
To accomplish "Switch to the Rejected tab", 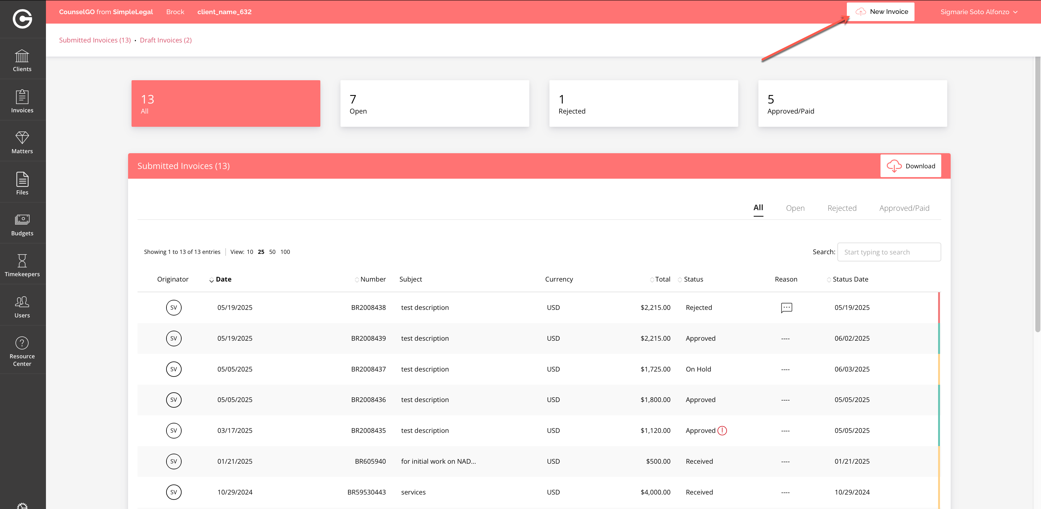I will tap(841, 208).
